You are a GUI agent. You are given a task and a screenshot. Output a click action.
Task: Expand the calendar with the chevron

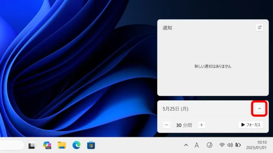click(x=260, y=108)
